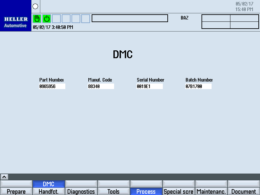
Task: Open the Tools section
Action: tap(113, 191)
